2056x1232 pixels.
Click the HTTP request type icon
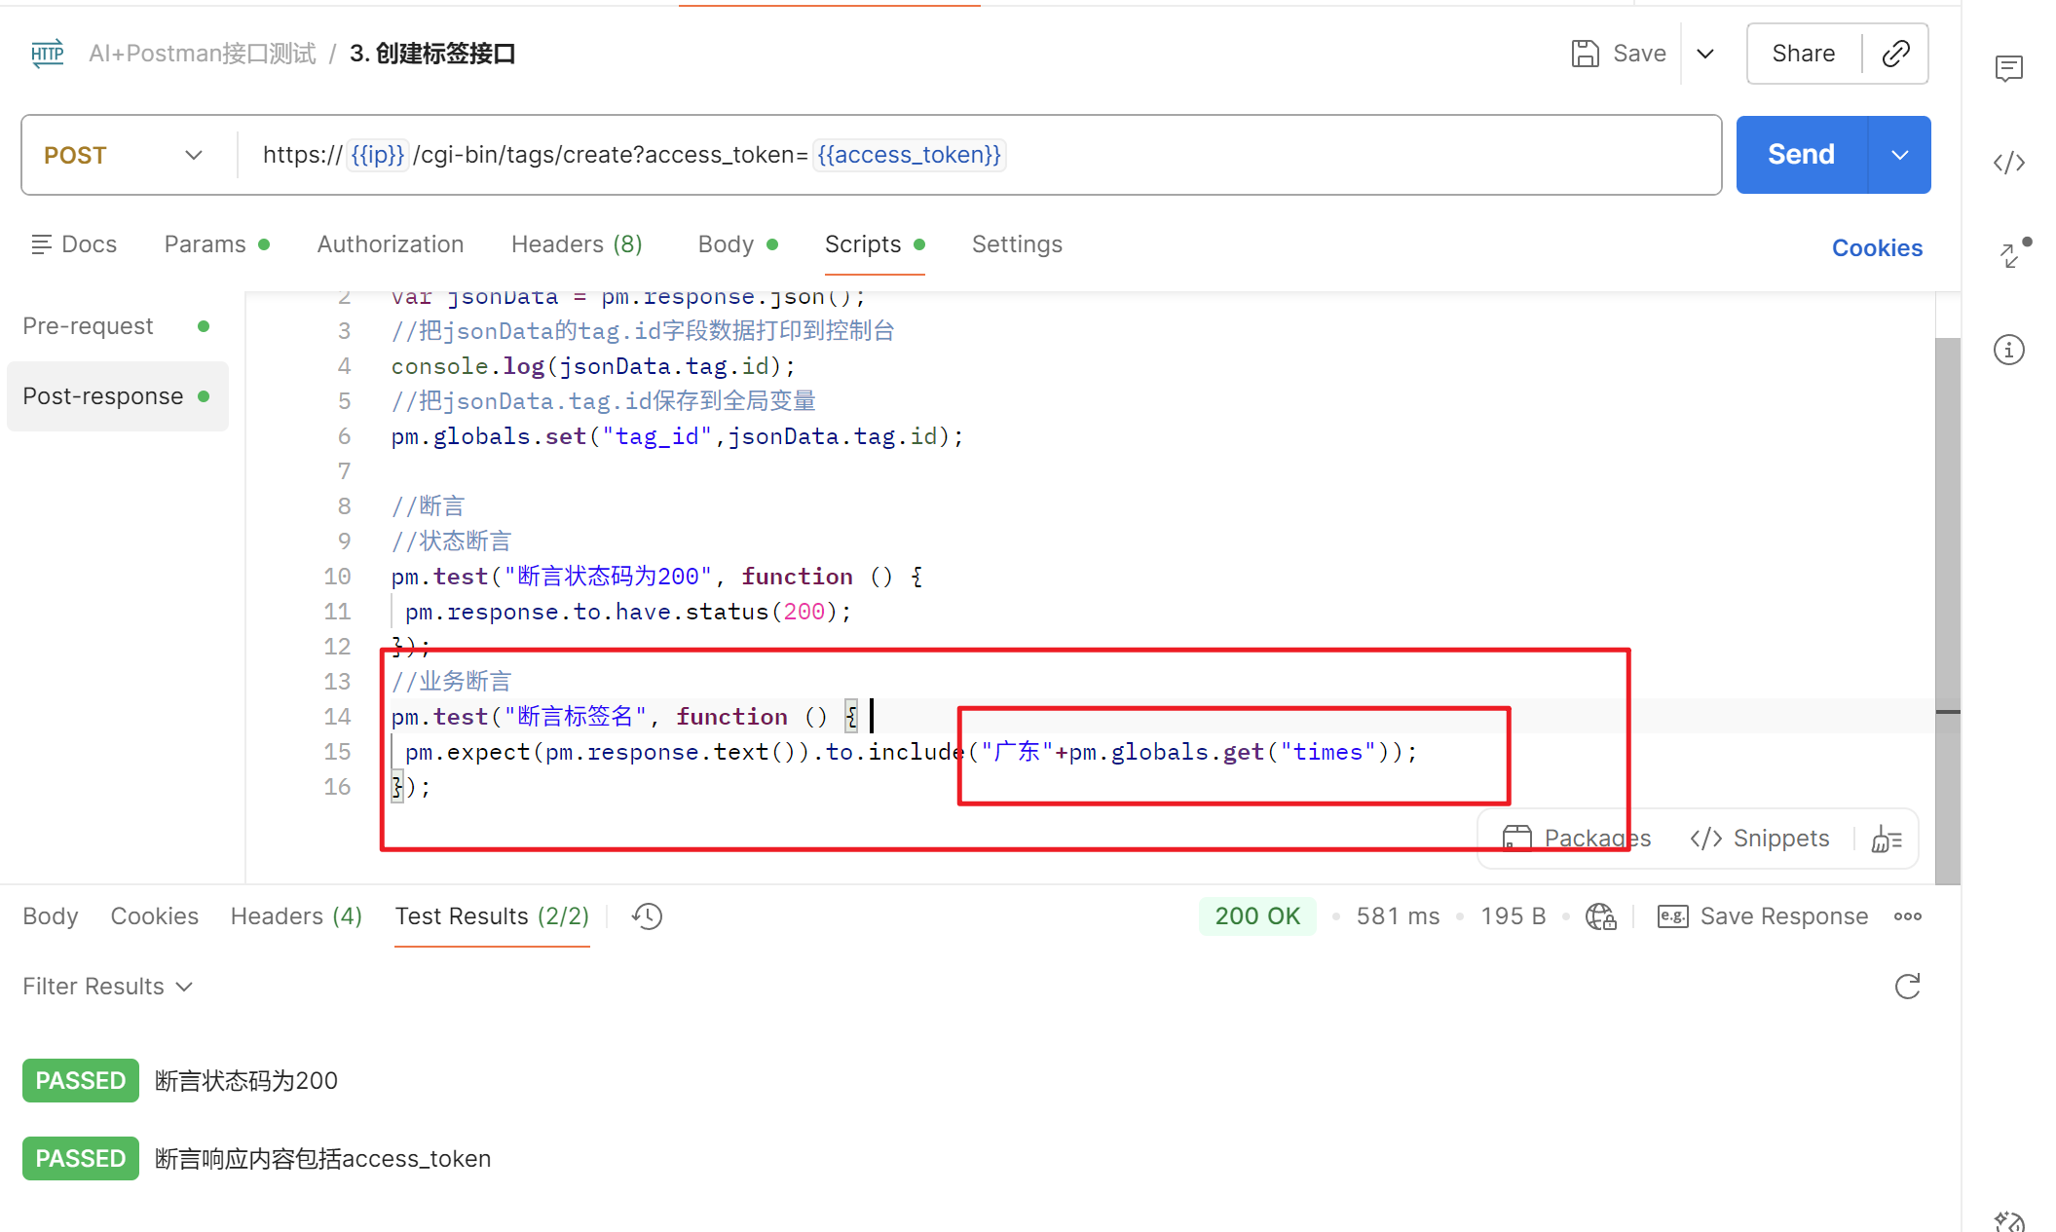click(x=47, y=54)
